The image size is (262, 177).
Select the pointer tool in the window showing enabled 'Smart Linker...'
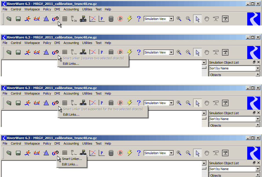pyautogui.click(x=197, y=153)
